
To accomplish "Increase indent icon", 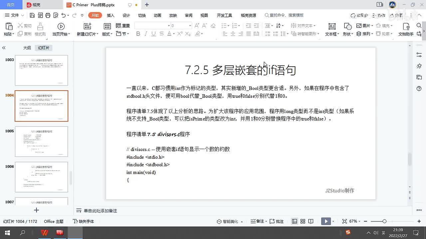I will [x=256, y=26].
